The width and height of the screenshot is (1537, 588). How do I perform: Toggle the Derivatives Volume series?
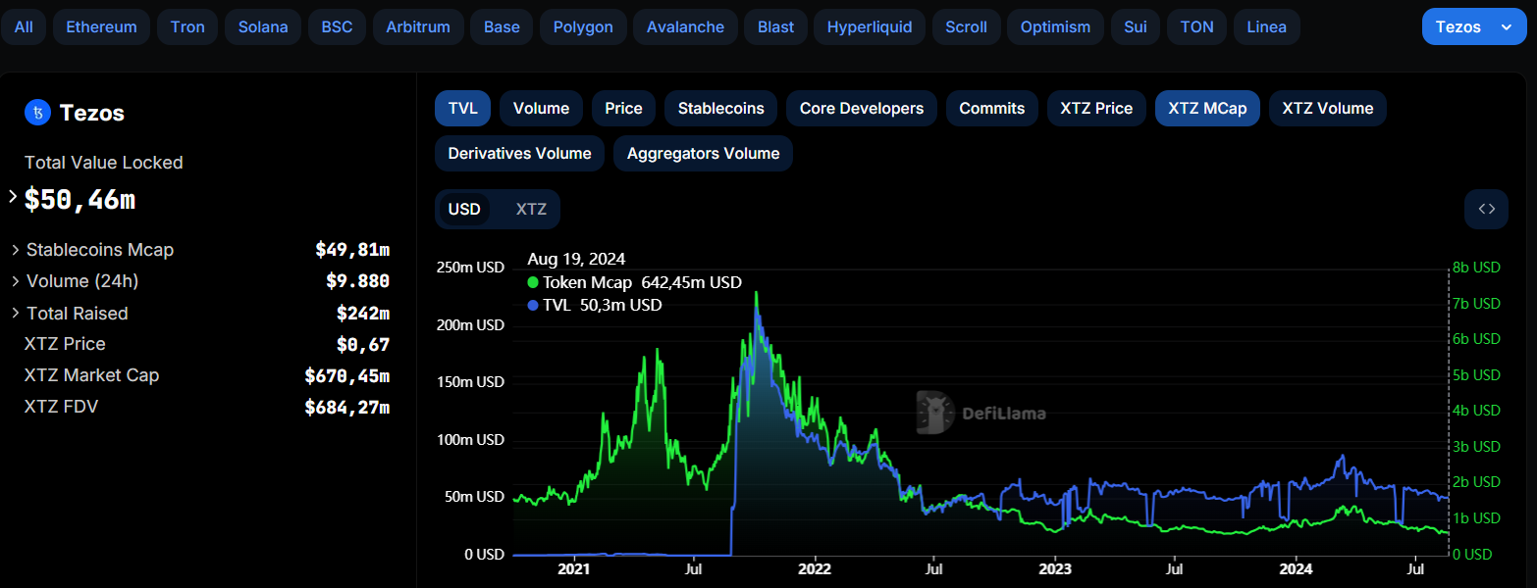click(519, 153)
